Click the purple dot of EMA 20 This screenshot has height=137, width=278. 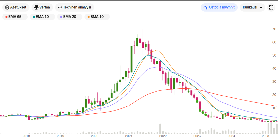pos(61,17)
